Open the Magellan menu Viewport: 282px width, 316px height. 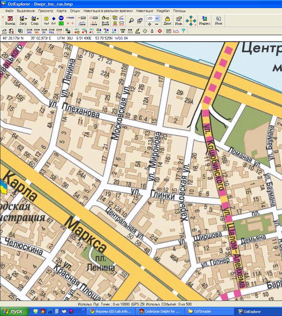click(x=163, y=10)
